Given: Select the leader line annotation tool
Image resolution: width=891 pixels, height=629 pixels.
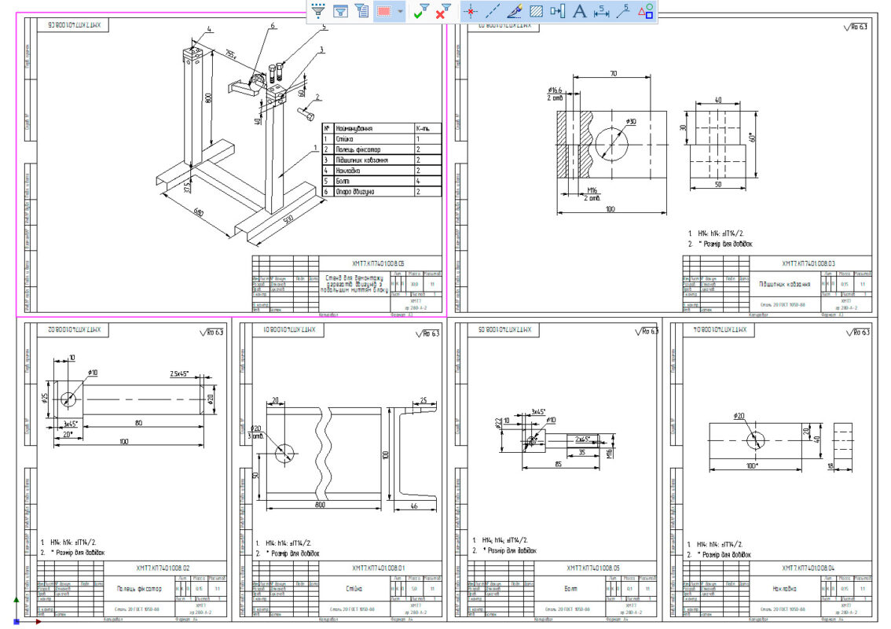Looking at the screenshot, I should click(x=624, y=11).
